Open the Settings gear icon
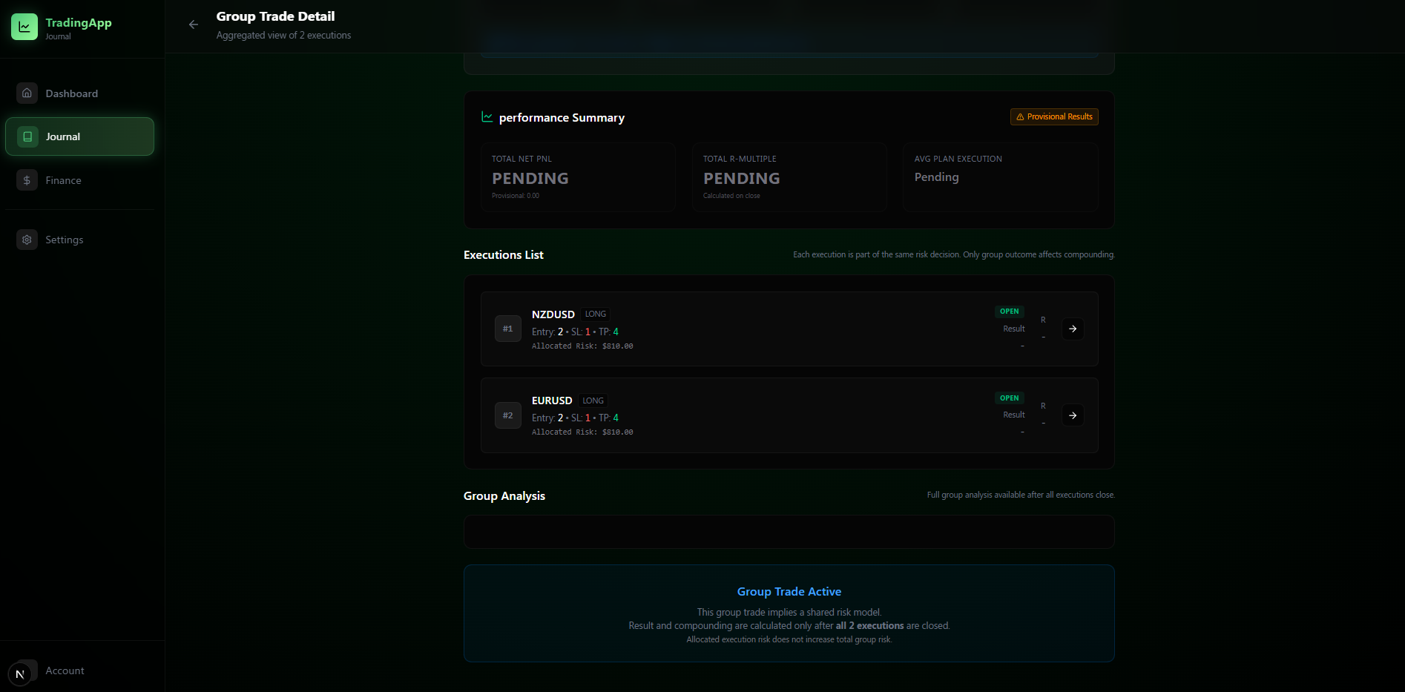Screen dimensions: 1405x692 coord(27,239)
